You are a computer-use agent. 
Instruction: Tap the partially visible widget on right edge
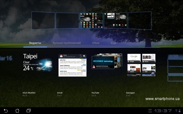click(x=175, y=68)
